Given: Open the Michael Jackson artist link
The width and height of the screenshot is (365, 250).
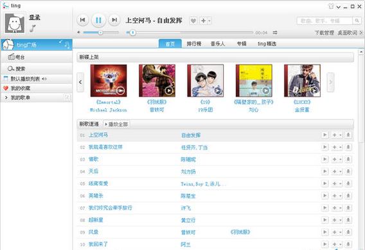Looking at the screenshot, I should click(109, 110).
